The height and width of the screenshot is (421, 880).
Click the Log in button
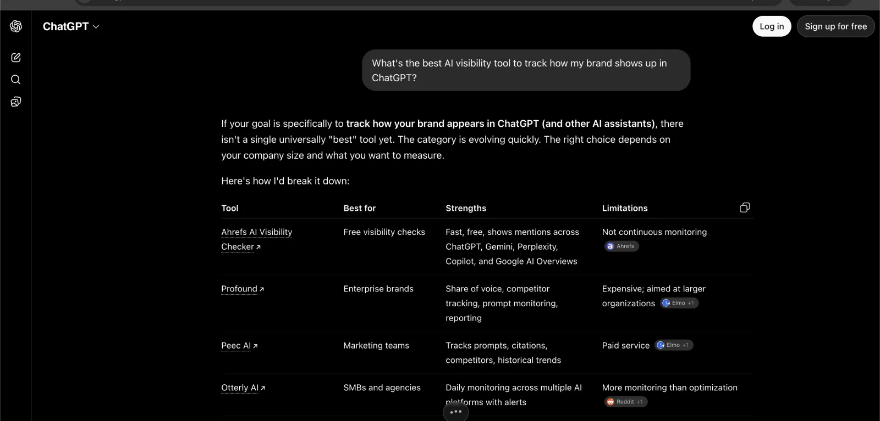(772, 26)
